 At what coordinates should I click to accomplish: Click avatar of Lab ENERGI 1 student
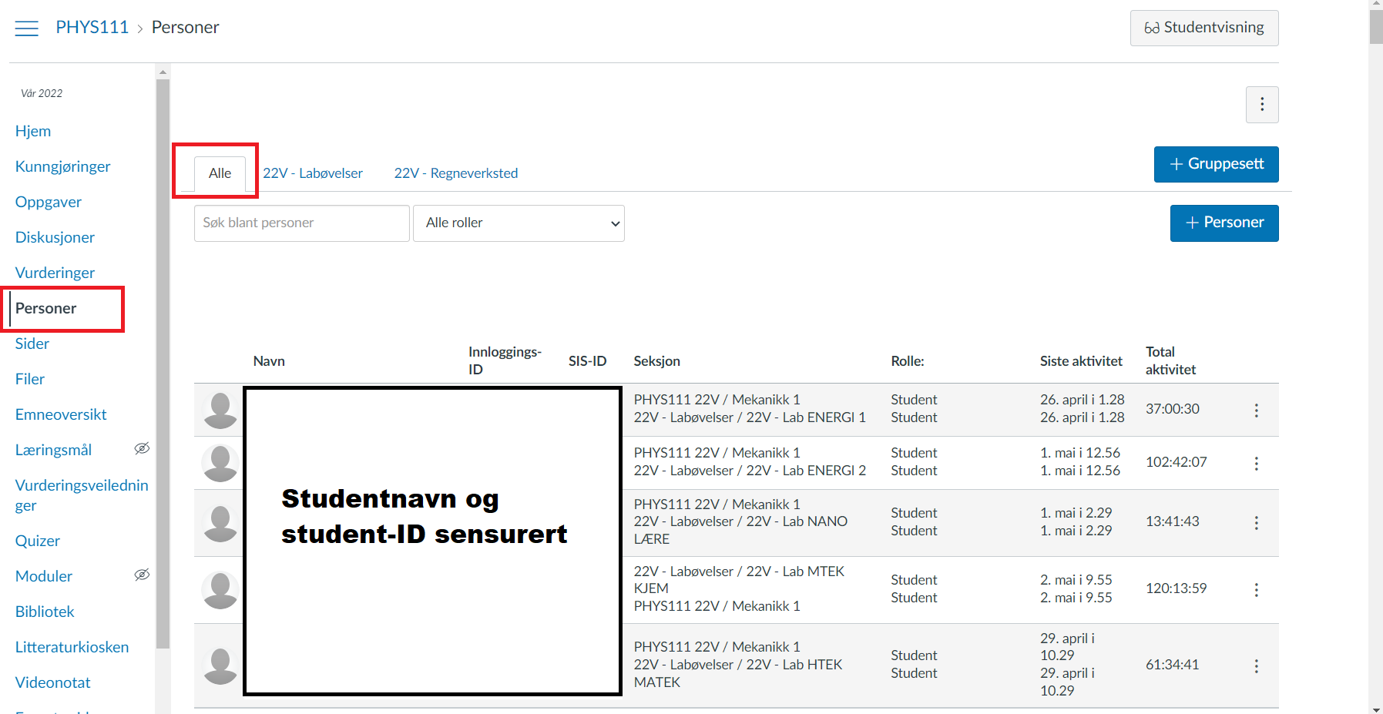pyautogui.click(x=220, y=411)
